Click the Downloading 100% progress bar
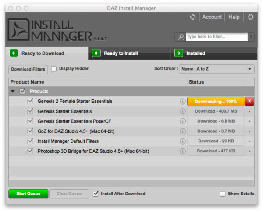Viewport: 263px width, 212px height. tap(216, 101)
